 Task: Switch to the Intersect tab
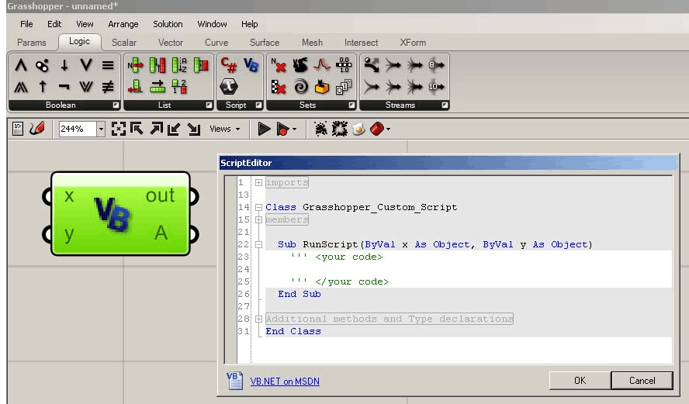361,43
